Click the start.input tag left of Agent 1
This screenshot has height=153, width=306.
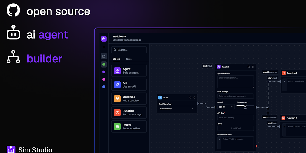[207, 66]
